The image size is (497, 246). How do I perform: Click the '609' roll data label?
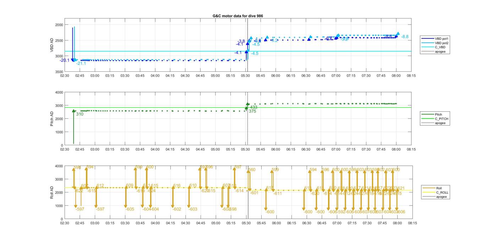pyautogui.click(x=130, y=185)
